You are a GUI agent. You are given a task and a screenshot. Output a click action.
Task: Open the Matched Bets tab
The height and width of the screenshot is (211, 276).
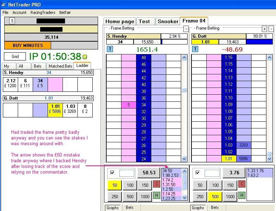pyautogui.click(x=60, y=66)
